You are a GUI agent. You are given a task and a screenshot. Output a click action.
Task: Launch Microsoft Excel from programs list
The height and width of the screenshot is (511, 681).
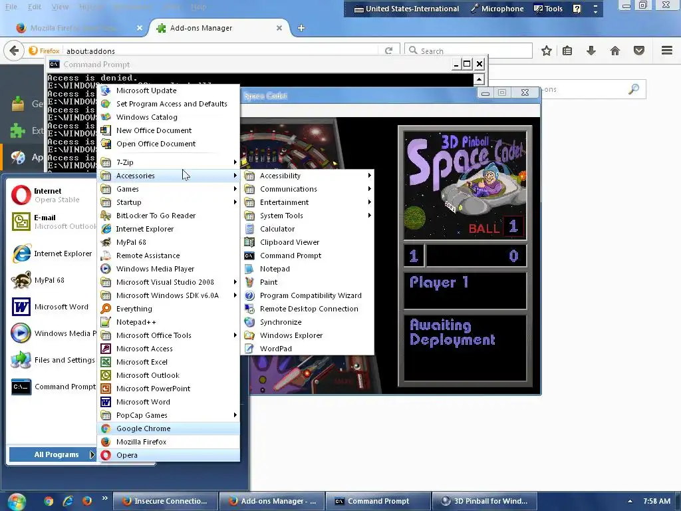pyautogui.click(x=168, y=362)
